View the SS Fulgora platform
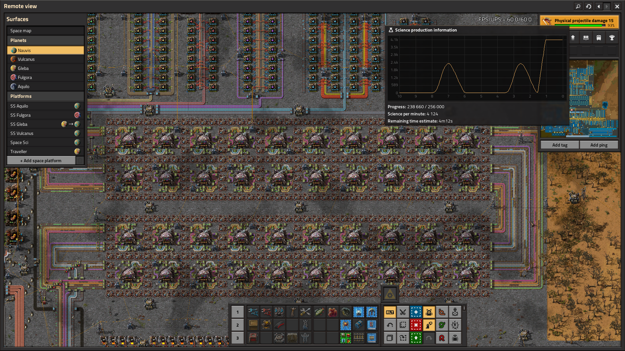This screenshot has height=351, width=625. (46, 115)
